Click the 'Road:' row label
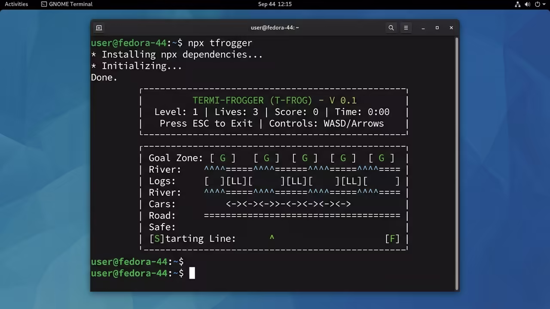This screenshot has height=309, width=550. 162,215
